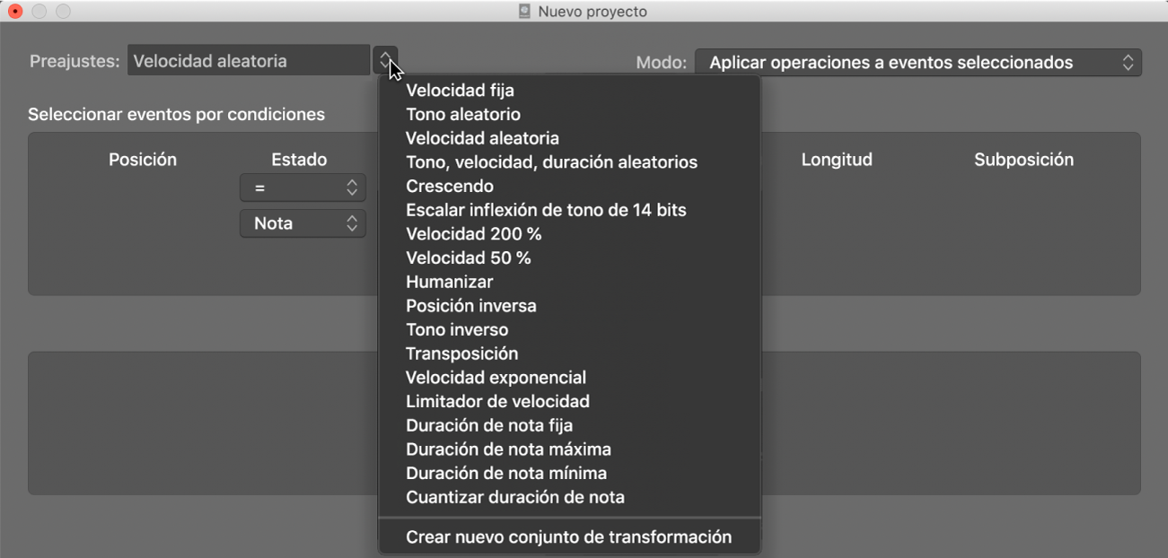This screenshot has height=558, width=1168.
Task: Click the document icon in title bar
Action: click(x=525, y=12)
